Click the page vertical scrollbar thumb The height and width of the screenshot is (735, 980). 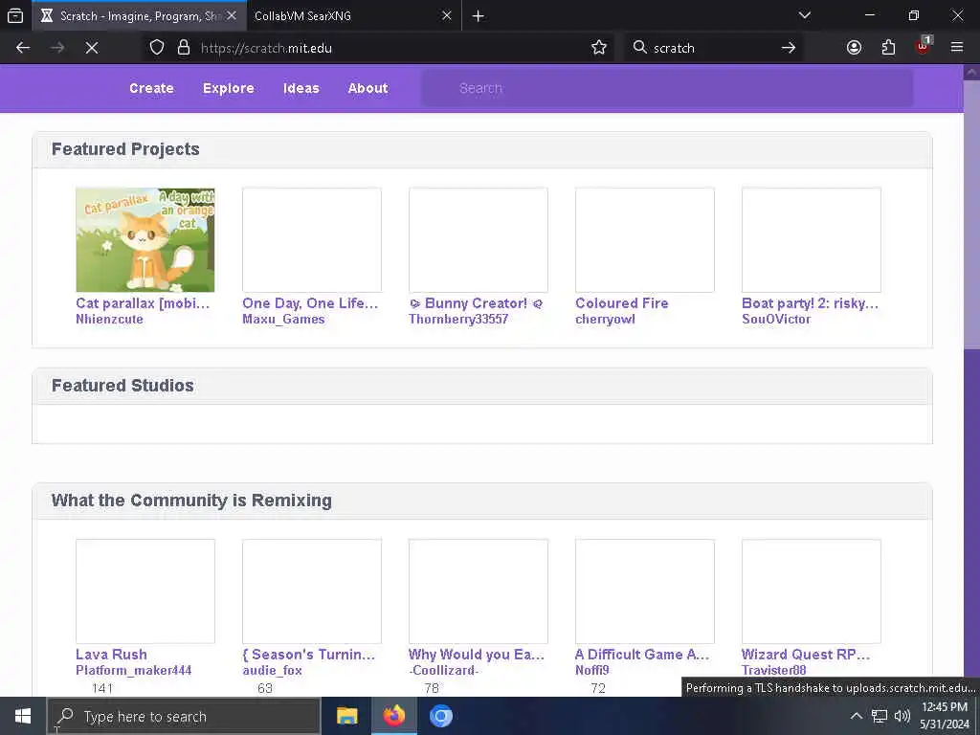pos(971,212)
